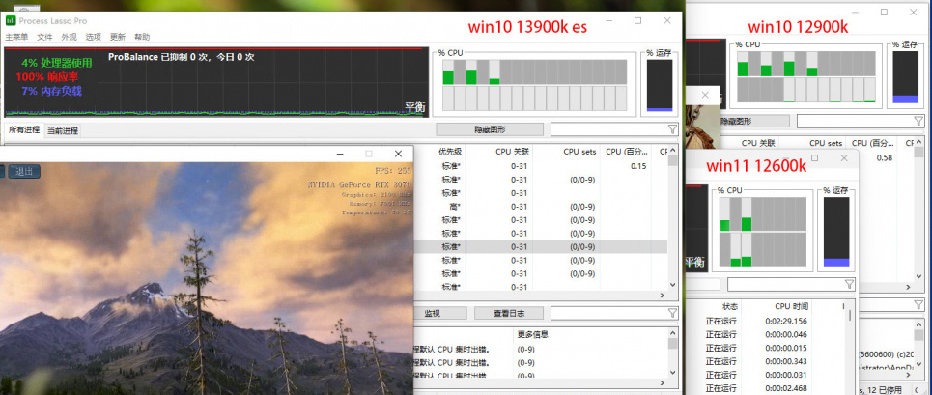Close the game benchmark window
The width and height of the screenshot is (932, 395).
tap(398, 154)
